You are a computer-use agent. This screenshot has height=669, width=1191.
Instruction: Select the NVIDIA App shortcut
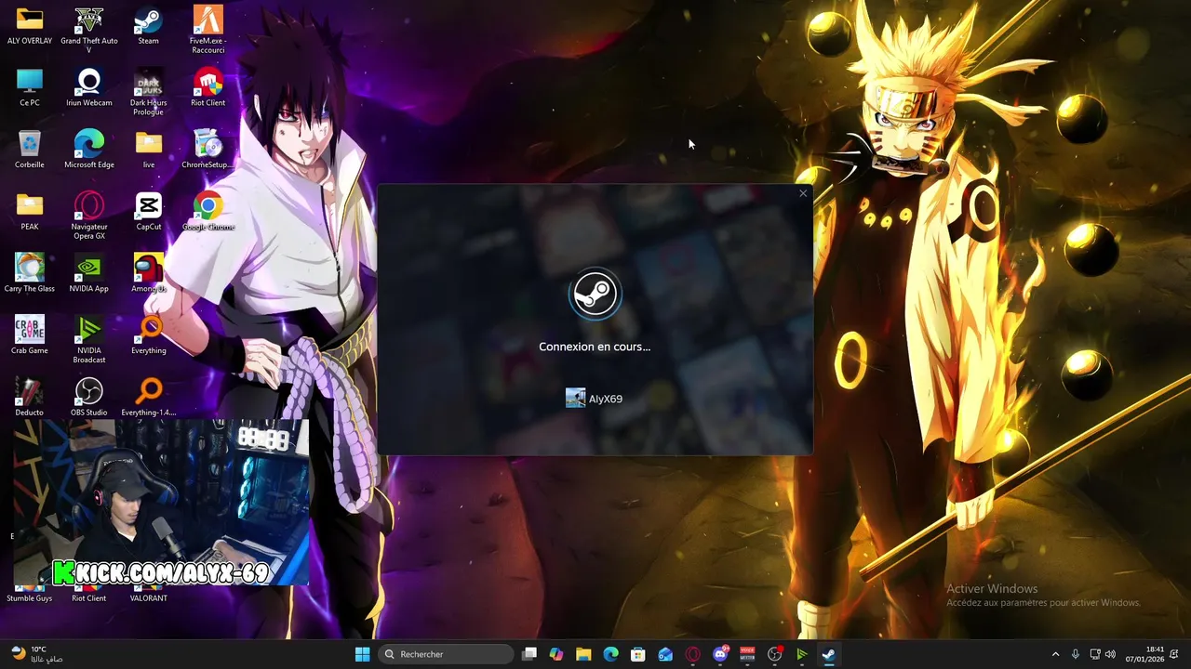click(x=89, y=273)
